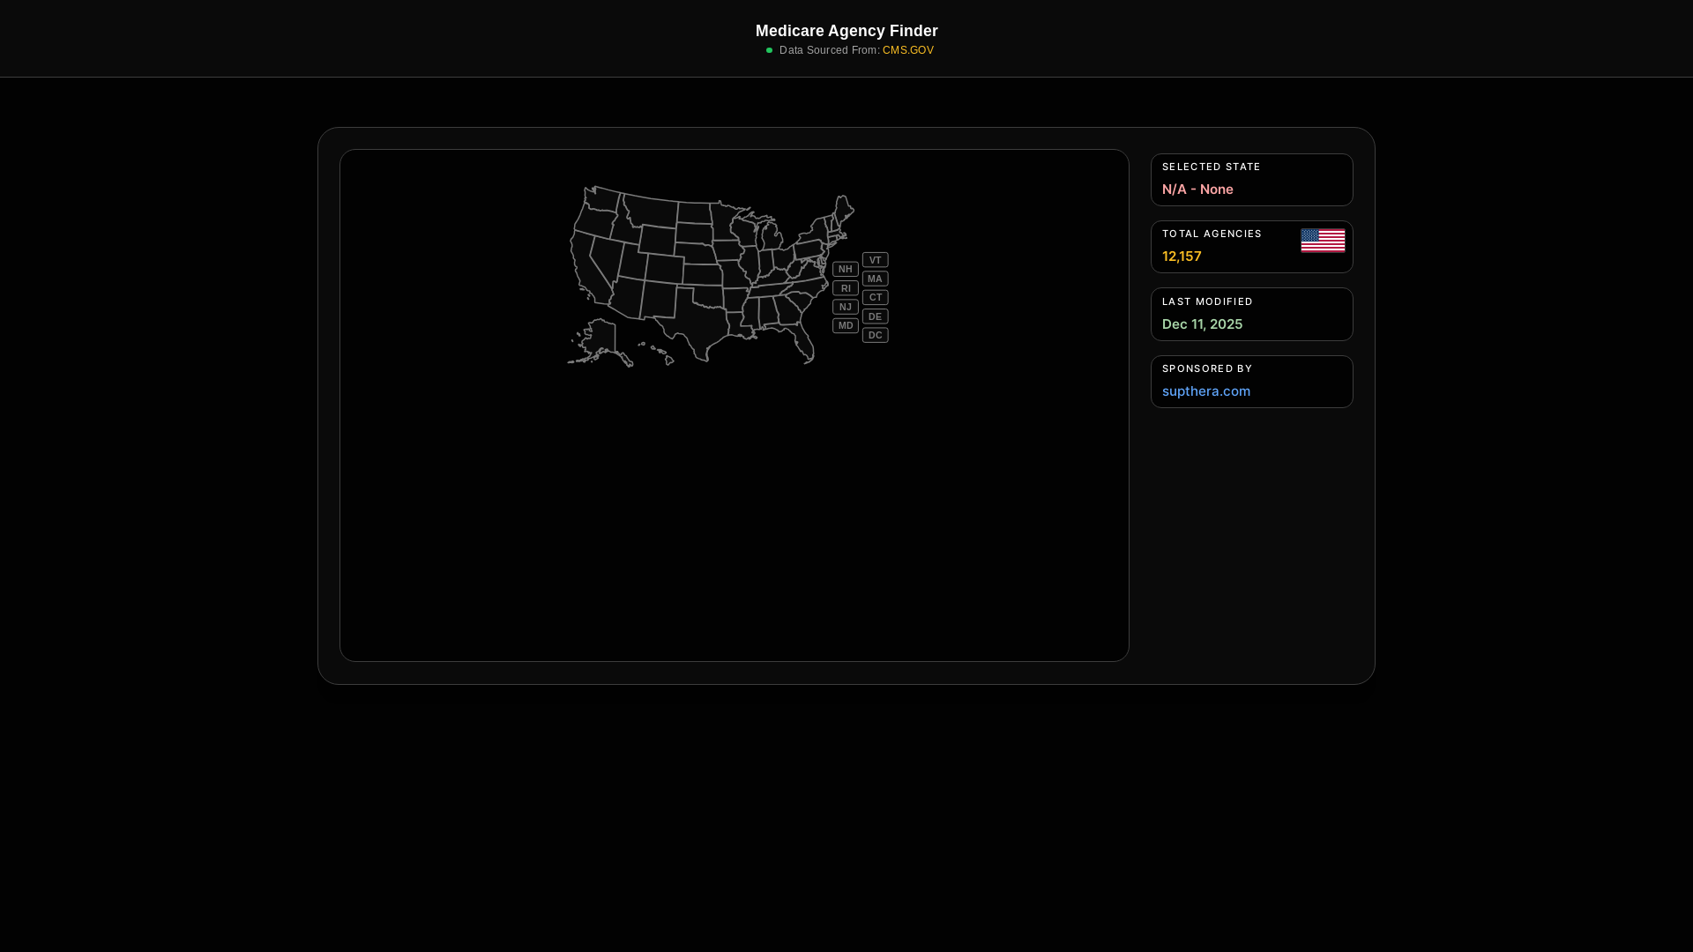Select Michigan's lower peninsula on the map
Screen dimensions: 1693x952
tap(772, 237)
